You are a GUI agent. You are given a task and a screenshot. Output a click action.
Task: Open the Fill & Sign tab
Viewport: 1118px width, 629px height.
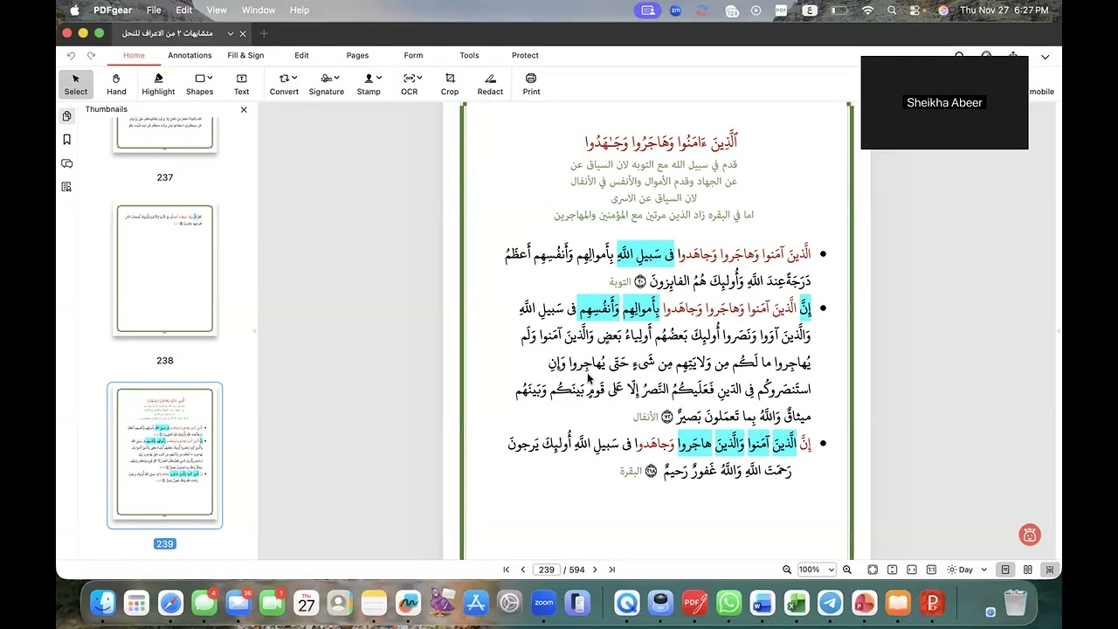(x=245, y=55)
